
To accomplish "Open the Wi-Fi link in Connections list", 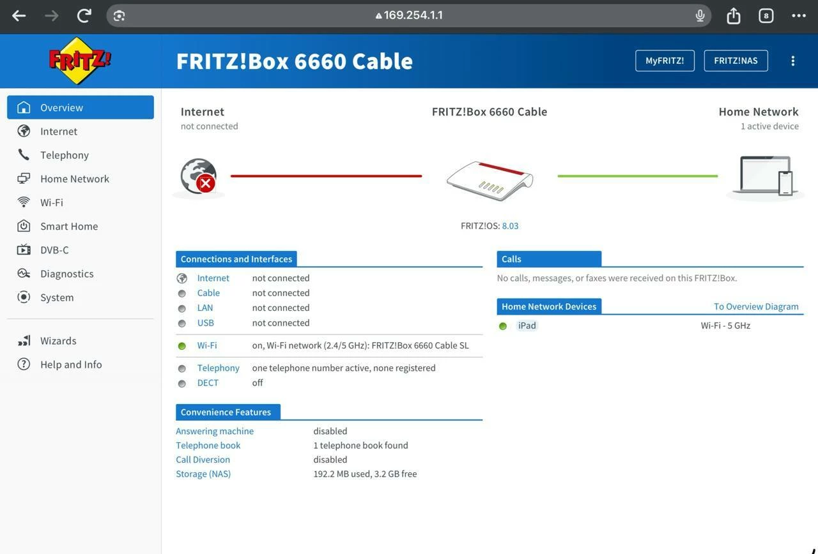I will [x=207, y=345].
